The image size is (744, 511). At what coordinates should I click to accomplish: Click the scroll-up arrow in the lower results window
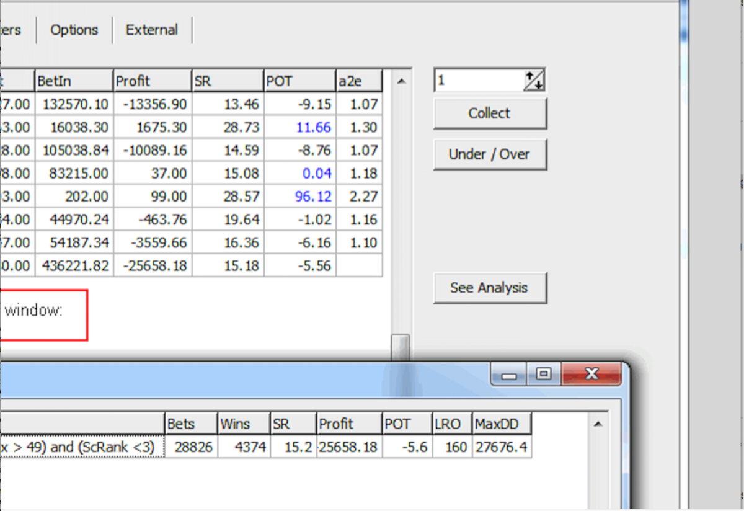tap(598, 424)
